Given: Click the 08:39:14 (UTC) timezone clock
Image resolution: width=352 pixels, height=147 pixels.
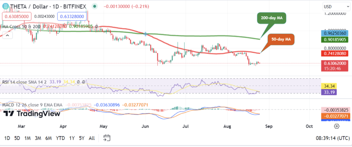Looking at the screenshot, I should pyautogui.click(x=332, y=138).
